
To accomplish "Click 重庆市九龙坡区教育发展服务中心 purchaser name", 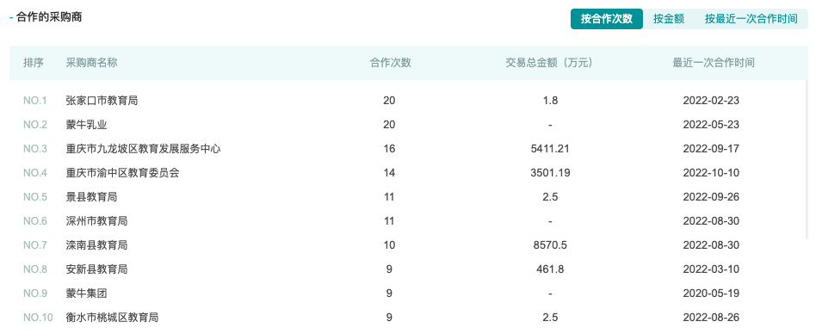I will pyautogui.click(x=143, y=148).
